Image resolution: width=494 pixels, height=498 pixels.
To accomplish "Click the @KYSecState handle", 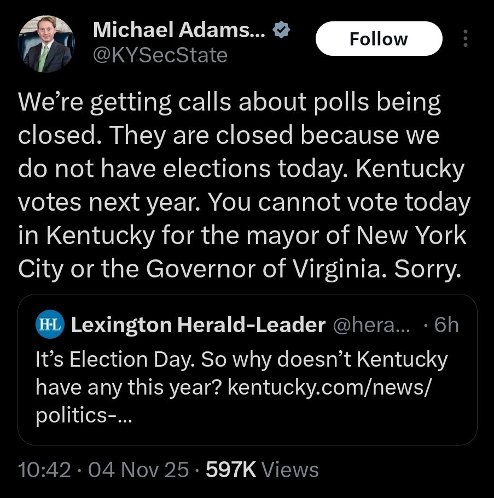I will [x=160, y=54].
